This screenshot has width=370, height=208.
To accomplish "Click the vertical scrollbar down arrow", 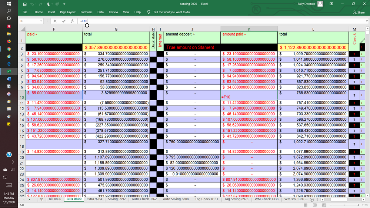I will (x=367, y=195).
